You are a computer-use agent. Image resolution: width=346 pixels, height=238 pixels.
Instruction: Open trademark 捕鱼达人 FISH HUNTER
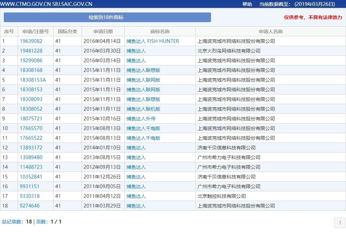point(153,41)
